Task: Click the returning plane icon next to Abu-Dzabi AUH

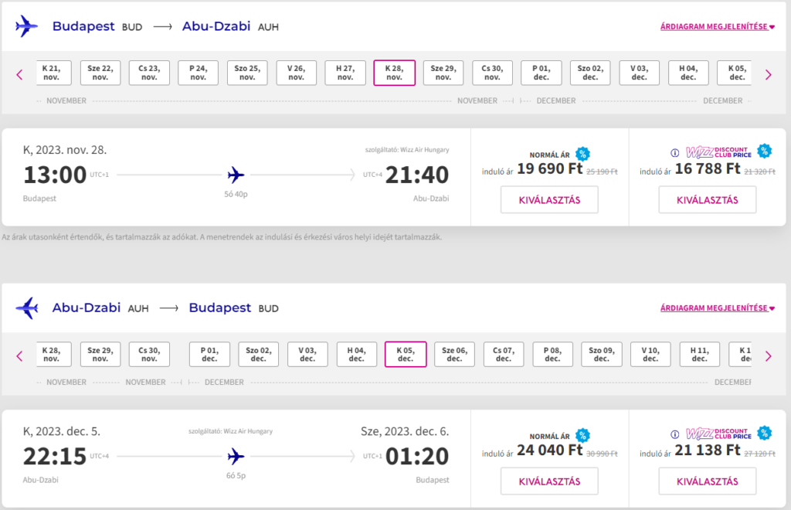Action: 27,308
